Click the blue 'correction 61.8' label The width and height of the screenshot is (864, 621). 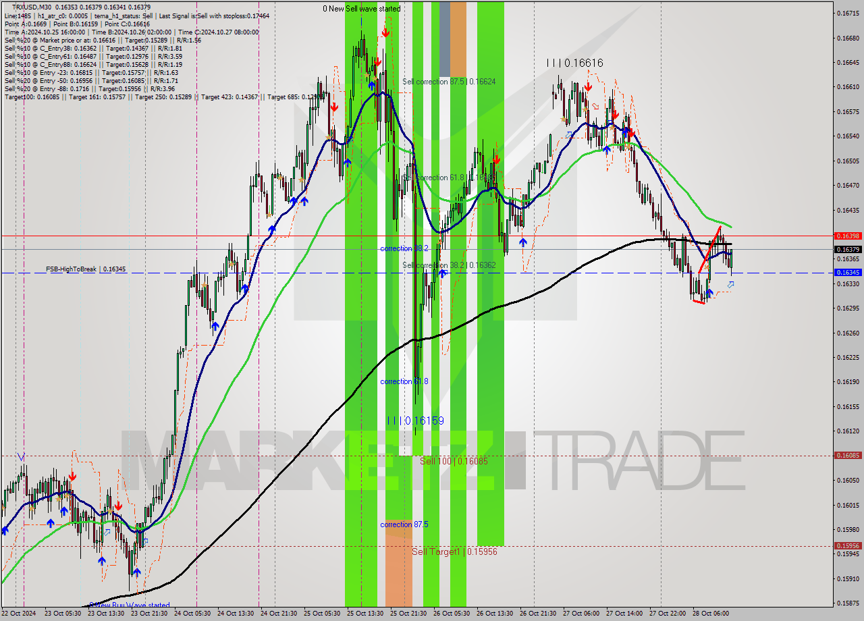[x=404, y=381]
